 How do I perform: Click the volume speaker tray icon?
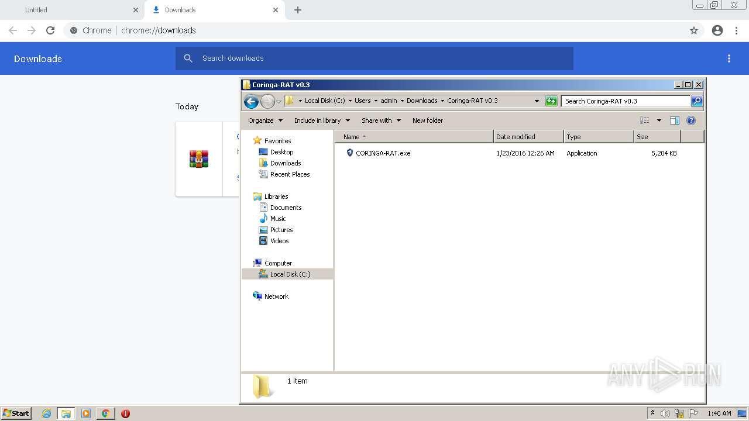pos(665,413)
